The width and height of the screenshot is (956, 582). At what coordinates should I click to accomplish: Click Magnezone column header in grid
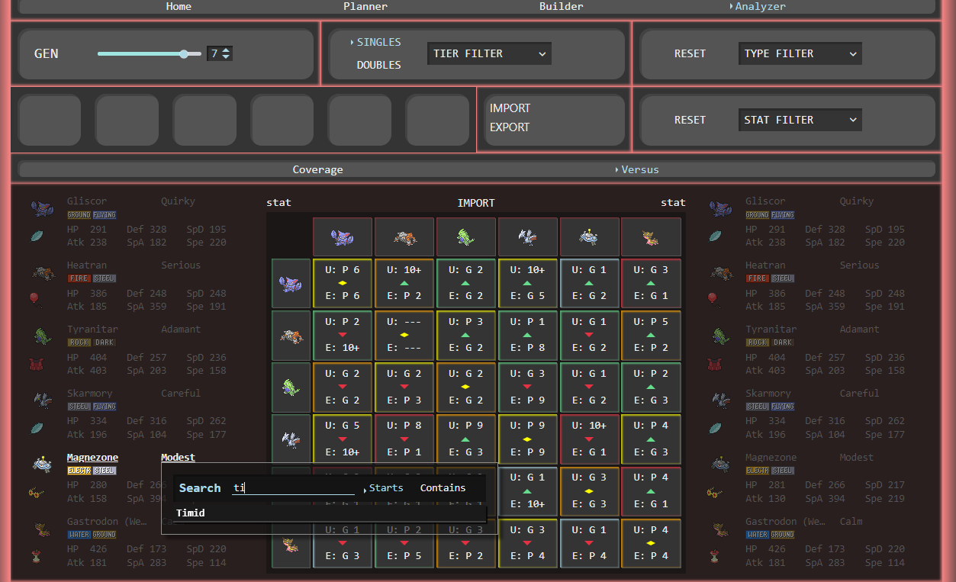[589, 237]
